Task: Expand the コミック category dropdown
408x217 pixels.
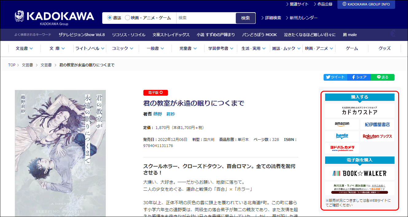Action: coord(122,49)
